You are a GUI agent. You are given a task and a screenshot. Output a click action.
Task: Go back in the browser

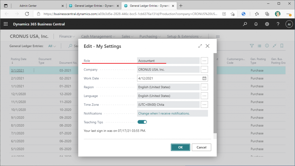point(7,14)
